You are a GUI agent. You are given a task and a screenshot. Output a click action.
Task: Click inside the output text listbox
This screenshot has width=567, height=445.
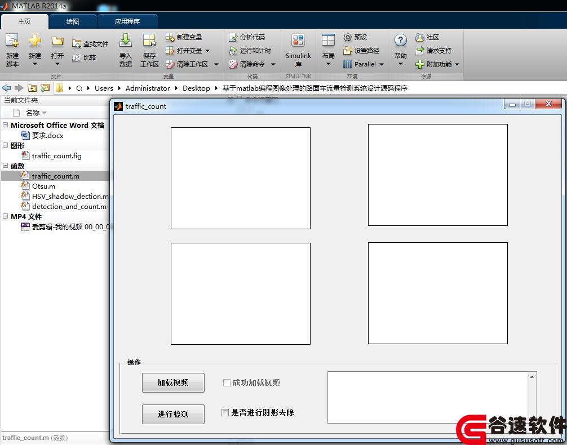coord(427,397)
